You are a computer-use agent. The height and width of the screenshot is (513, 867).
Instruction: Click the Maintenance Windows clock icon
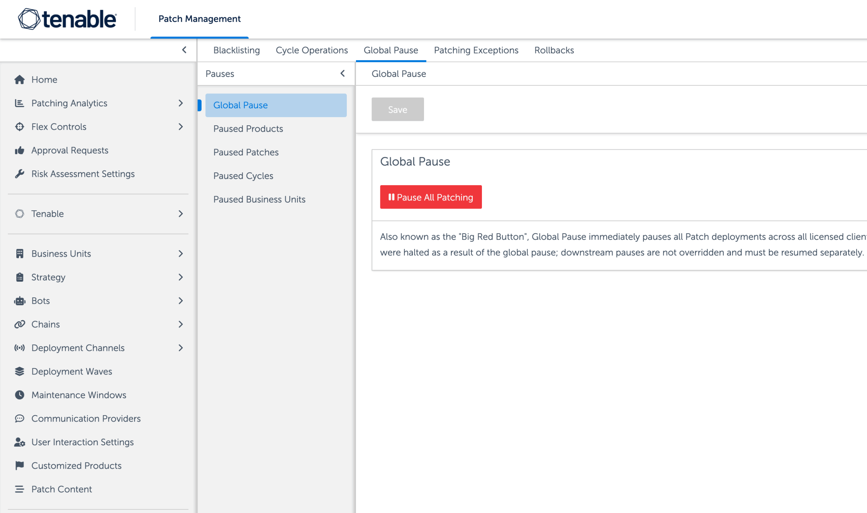pos(19,395)
